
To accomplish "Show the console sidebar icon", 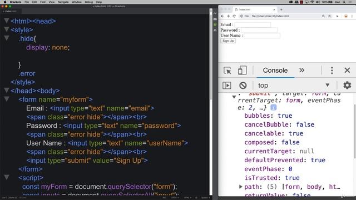I will point(226,86).
